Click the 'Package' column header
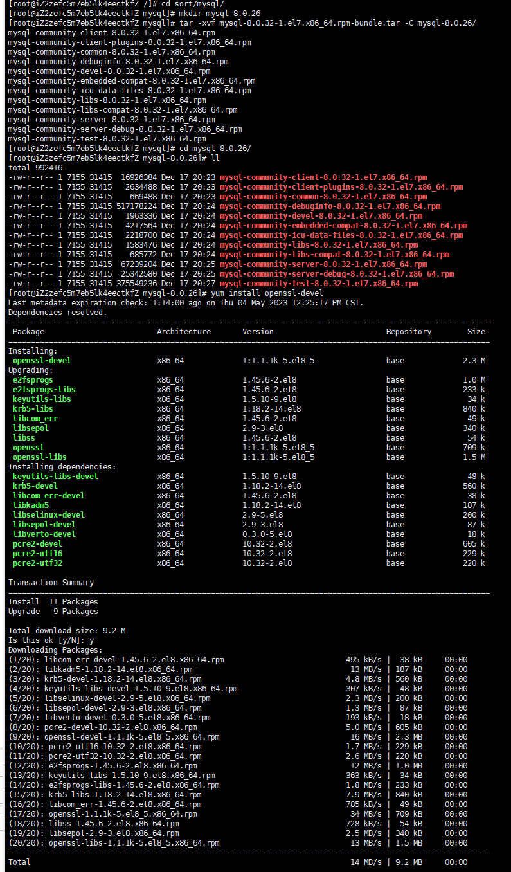This screenshot has height=872, width=511. coord(29,332)
